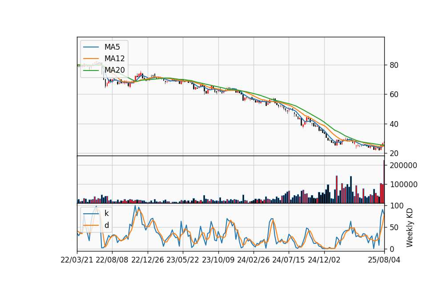Click the volume axis label 200000
427x306 pixels.
403,165
